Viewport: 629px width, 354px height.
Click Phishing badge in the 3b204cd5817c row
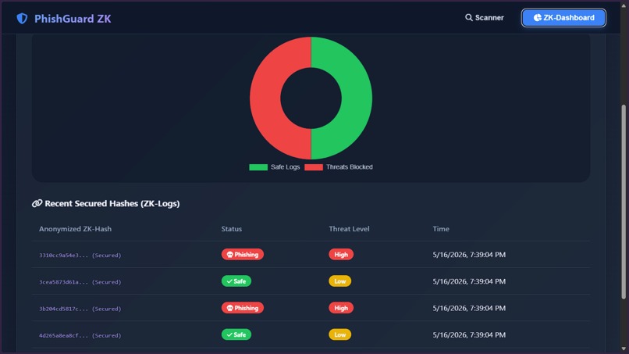[242, 308]
